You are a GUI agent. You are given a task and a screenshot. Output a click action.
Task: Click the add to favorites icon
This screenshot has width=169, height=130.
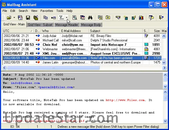100,18
